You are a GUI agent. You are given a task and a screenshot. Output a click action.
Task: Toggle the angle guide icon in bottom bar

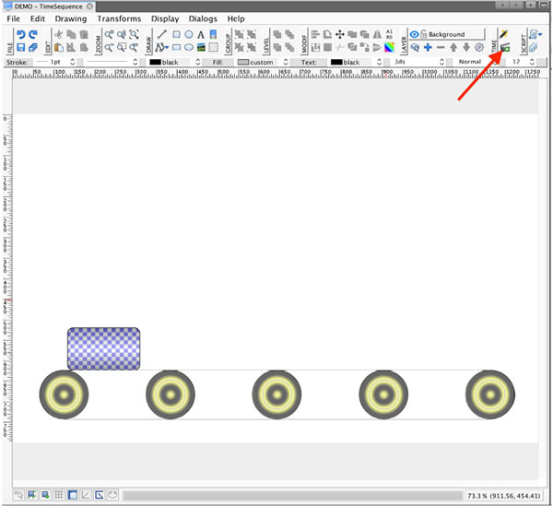86,495
